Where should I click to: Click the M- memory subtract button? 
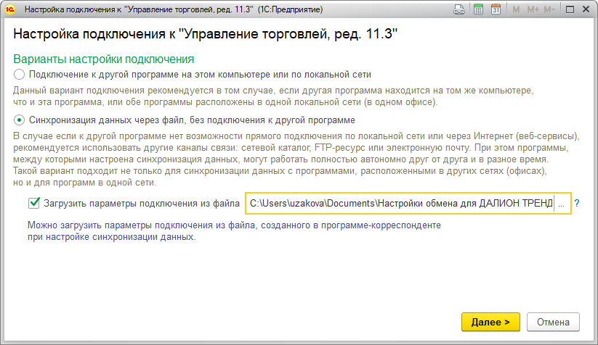click(x=549, y=9)
